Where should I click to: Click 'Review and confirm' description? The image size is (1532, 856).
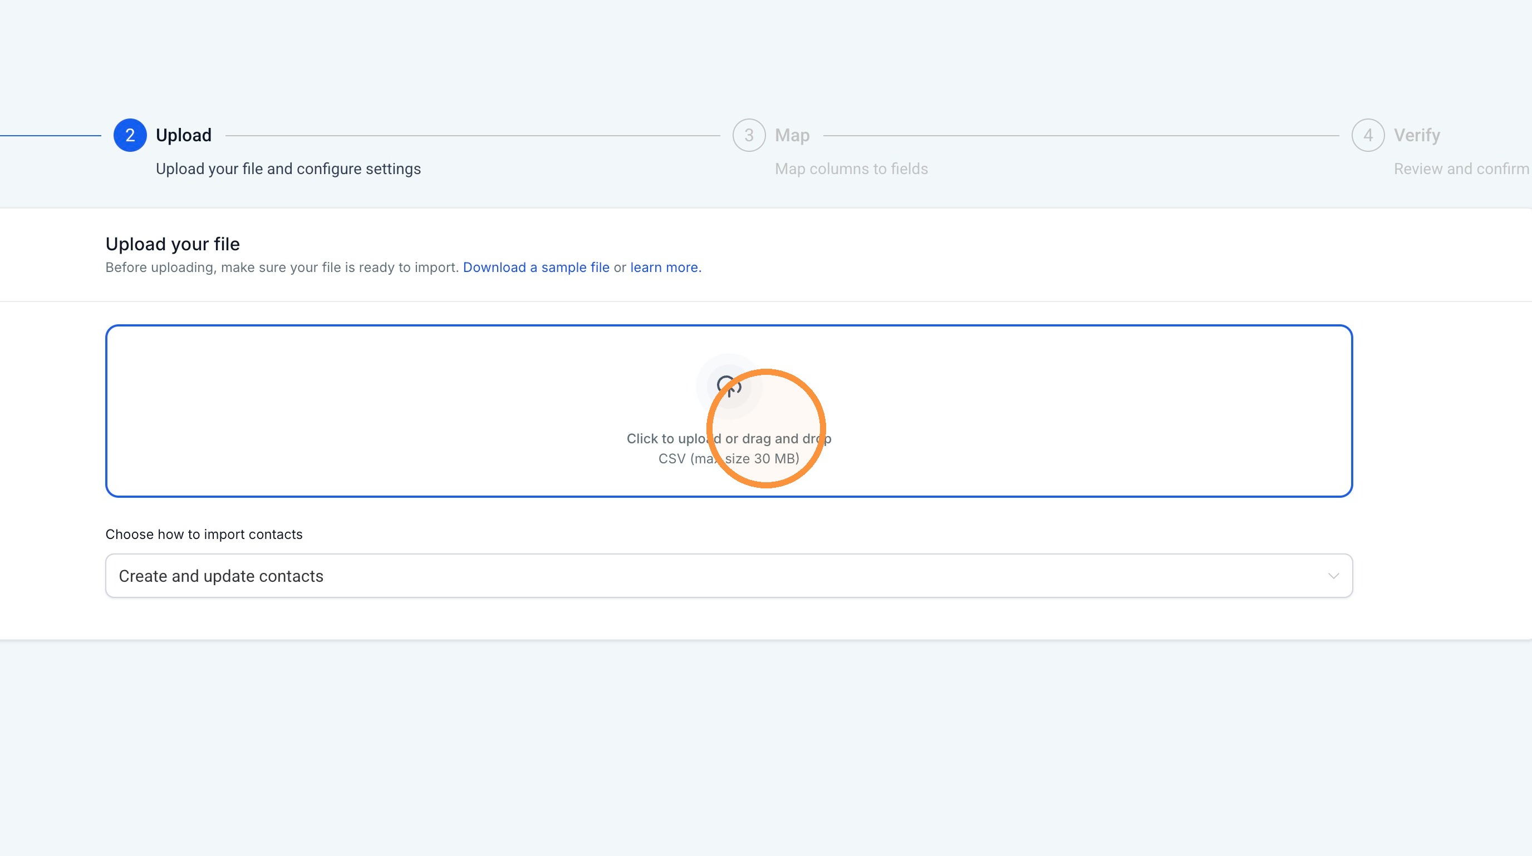tap(1461, 169)
